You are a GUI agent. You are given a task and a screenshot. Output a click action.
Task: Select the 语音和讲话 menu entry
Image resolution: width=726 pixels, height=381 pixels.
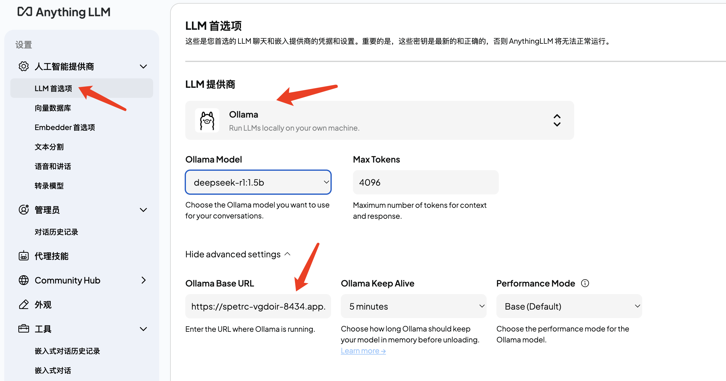pyautogui.click(x=53, y=166)
